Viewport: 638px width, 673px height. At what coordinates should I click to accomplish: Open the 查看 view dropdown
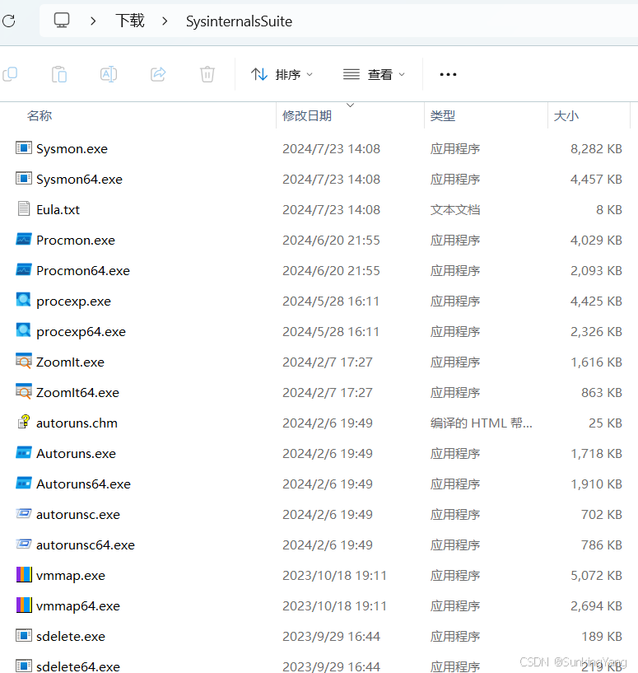[374, 75]
